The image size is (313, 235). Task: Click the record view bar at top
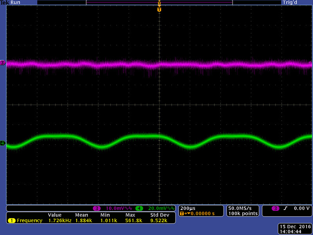[x=159, y=2]
